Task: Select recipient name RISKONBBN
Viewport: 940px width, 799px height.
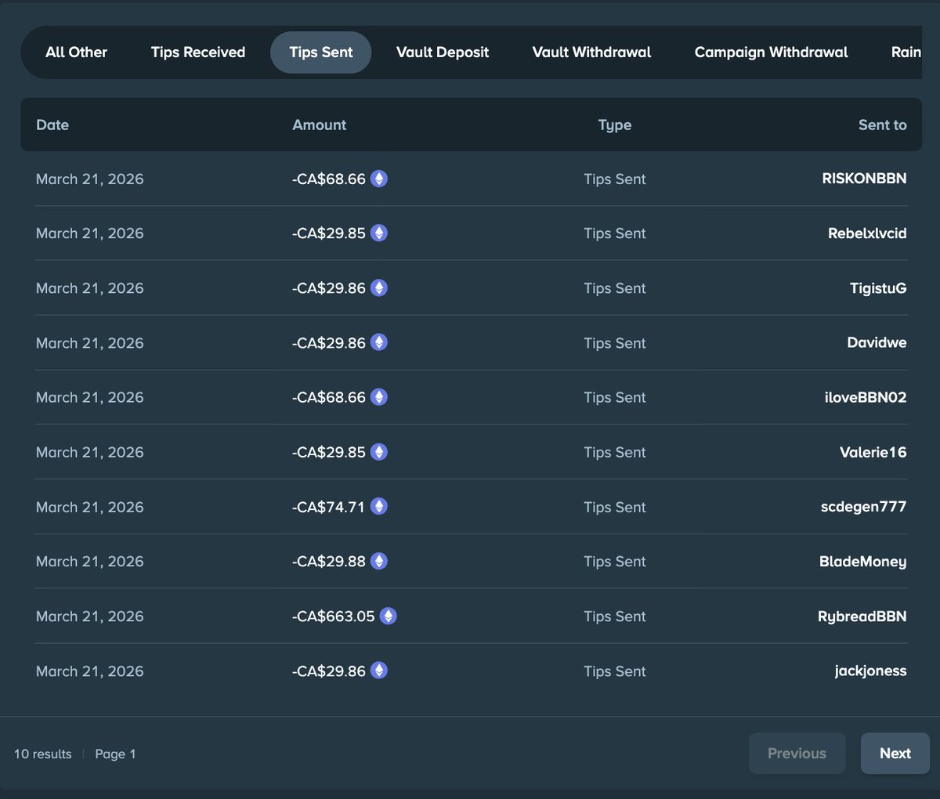Action: (x=865, y=179)
